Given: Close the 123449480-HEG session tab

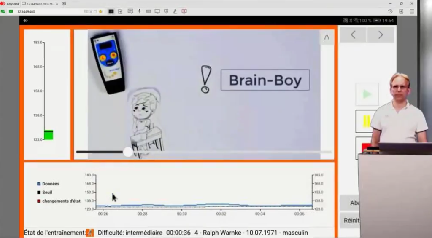Looking at the screenshot, I should 57,3.
